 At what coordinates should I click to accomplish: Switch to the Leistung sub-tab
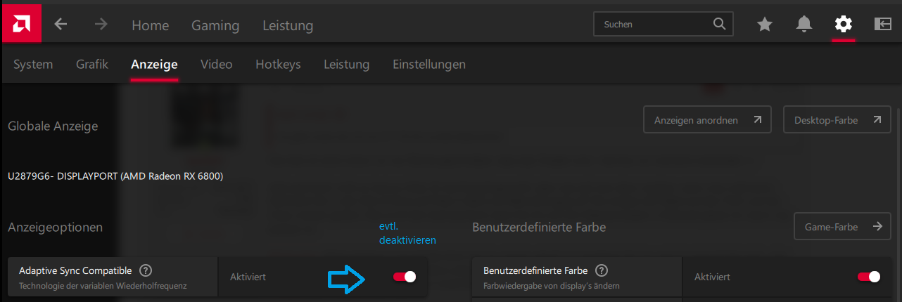pos(346,65)
